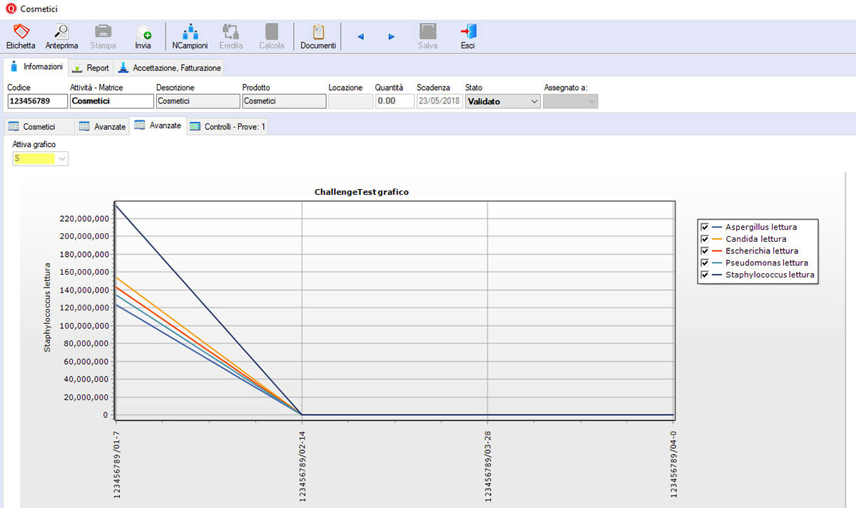Go to previous record with left arrow
Viewport: 856px width, 508px height.
360,36
